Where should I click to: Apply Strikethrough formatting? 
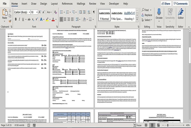pyautogui.click(x=29, y=19)
